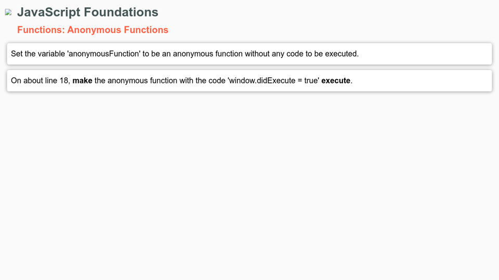Click 'executed.' at the end of first instruction

[342, 54]
